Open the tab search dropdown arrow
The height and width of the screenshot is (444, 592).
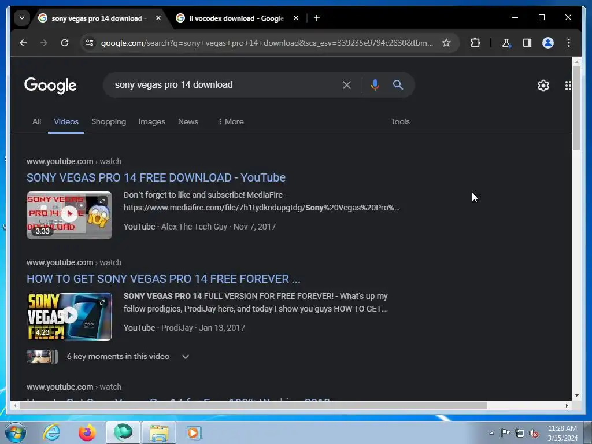22,18
